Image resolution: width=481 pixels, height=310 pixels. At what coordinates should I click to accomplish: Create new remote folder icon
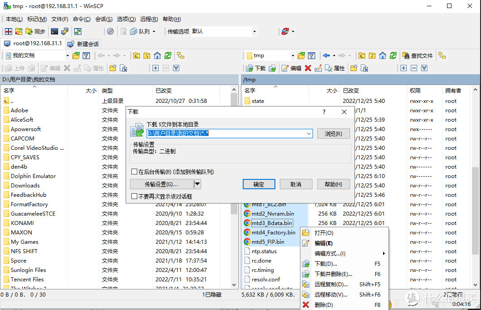pos(354,68)
